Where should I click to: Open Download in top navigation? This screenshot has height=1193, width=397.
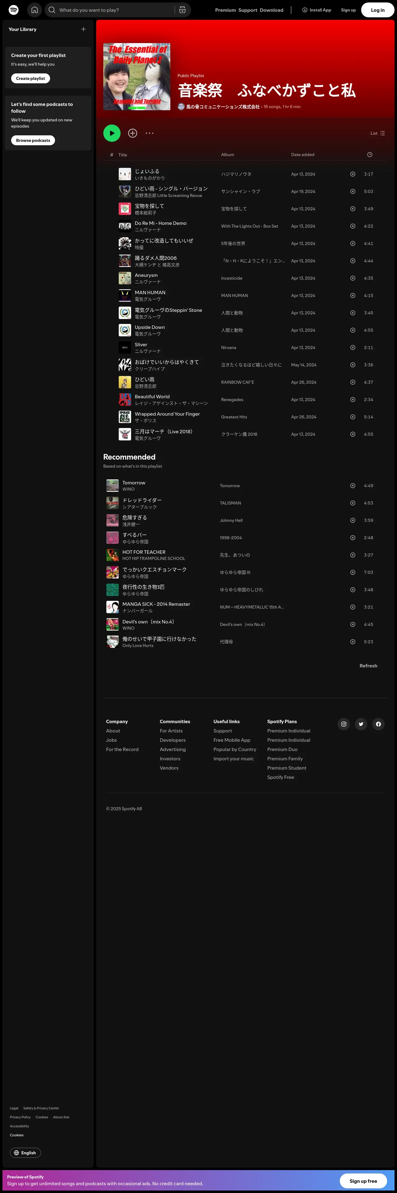click(272, 10)
